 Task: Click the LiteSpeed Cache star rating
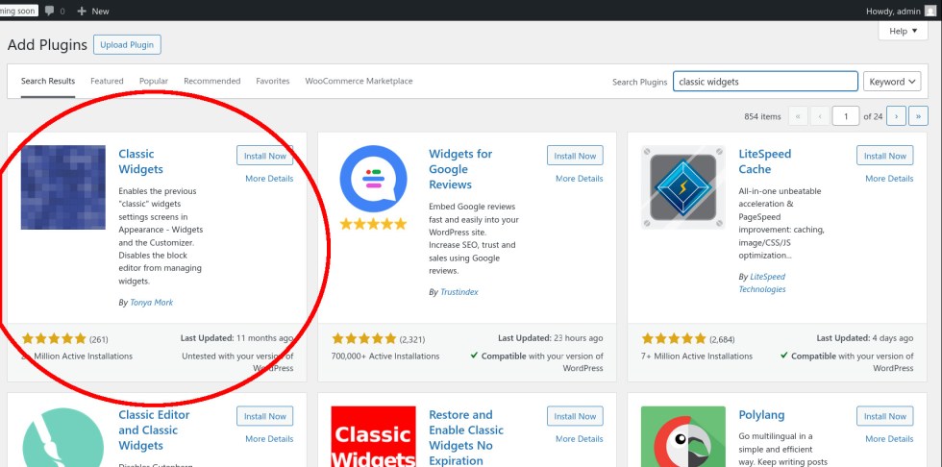(674, 338)
